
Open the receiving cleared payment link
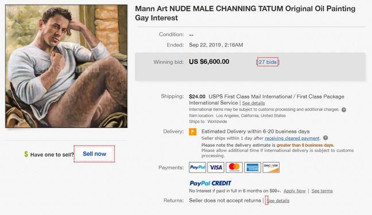tap(292, 138)
